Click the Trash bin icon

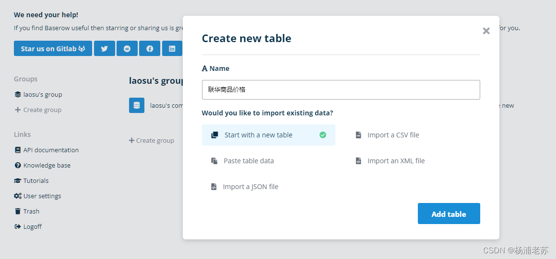click(x=18, y=211)
